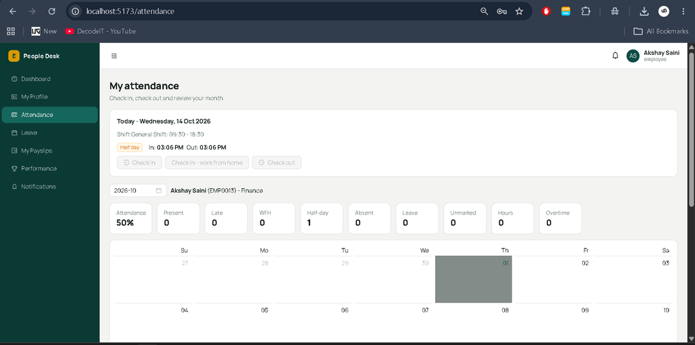Reload the page with refresh icon

pos(52,12)
